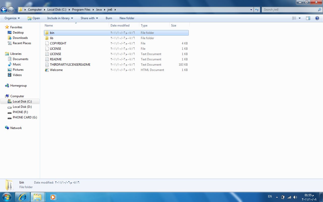The width and height of the screenshot is (323, 202).
Task: Open Internet Explorer from the taskbar
Action: click(x=22, y=197)
